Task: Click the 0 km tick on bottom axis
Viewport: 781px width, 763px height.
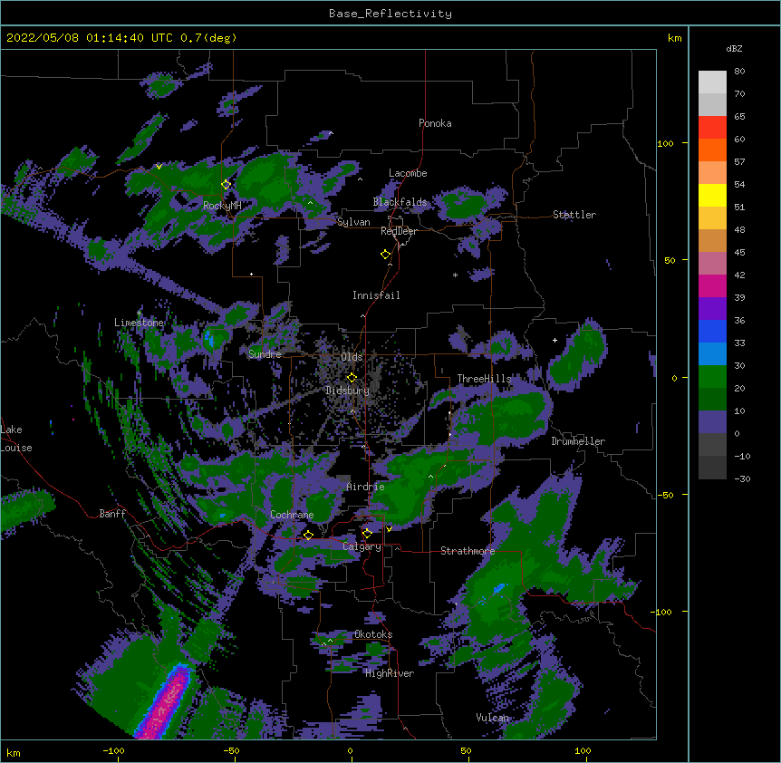Action: tap(350, 750)
